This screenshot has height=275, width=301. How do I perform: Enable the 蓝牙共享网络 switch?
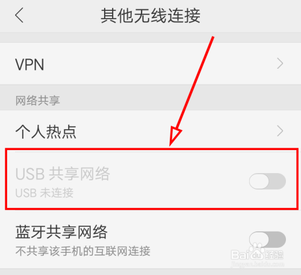[x=267, y=239]
